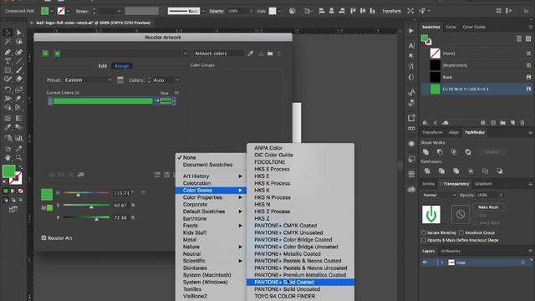
Task: Open the Artboards panel tab
Action: click(x=451, y=251)
